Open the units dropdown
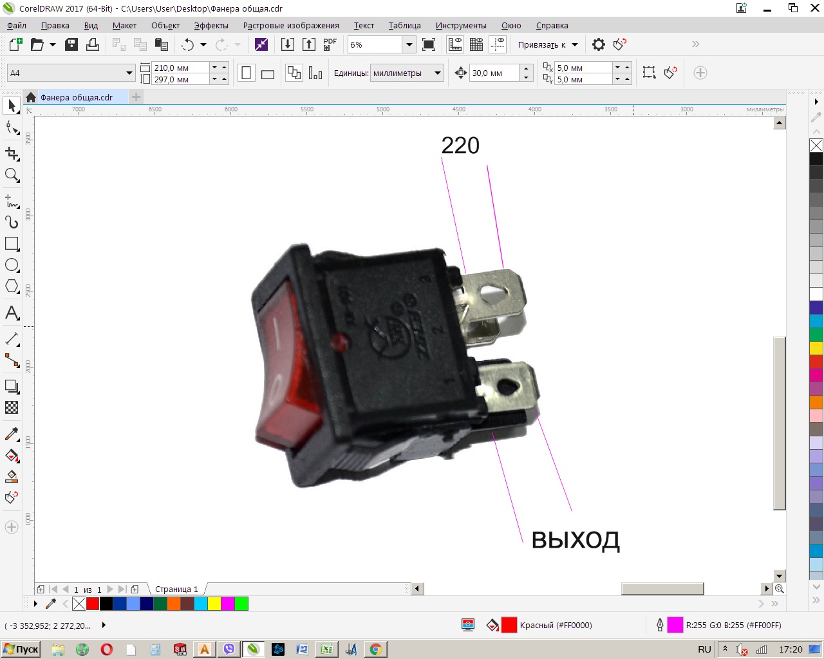 click(438, 73)
